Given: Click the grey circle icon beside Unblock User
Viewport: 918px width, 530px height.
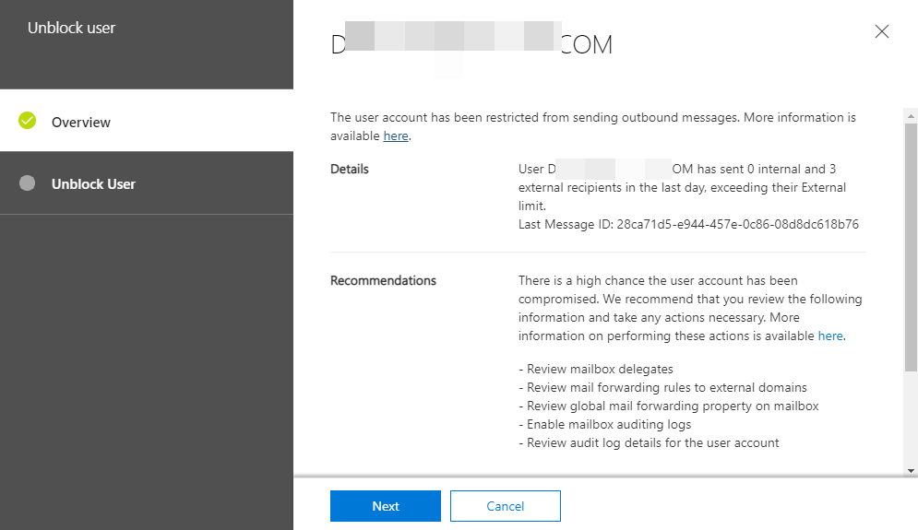Looking at the screenshot, I should [x=28, y=183].
